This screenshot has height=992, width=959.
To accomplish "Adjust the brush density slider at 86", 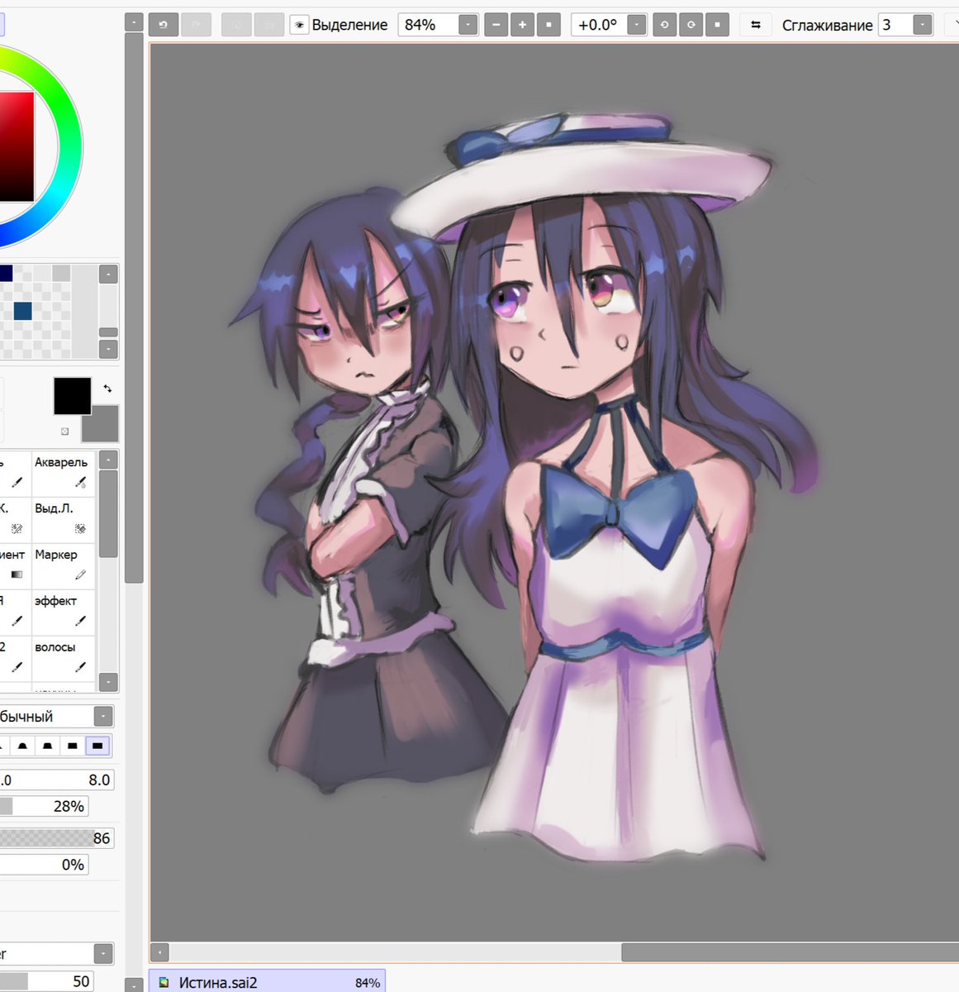I will click(56, 838).
